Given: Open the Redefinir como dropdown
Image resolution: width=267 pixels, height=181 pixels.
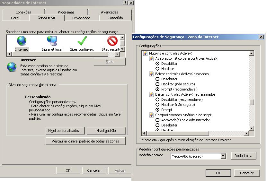Looking at the screenshot, I should (x=223, y=156).
